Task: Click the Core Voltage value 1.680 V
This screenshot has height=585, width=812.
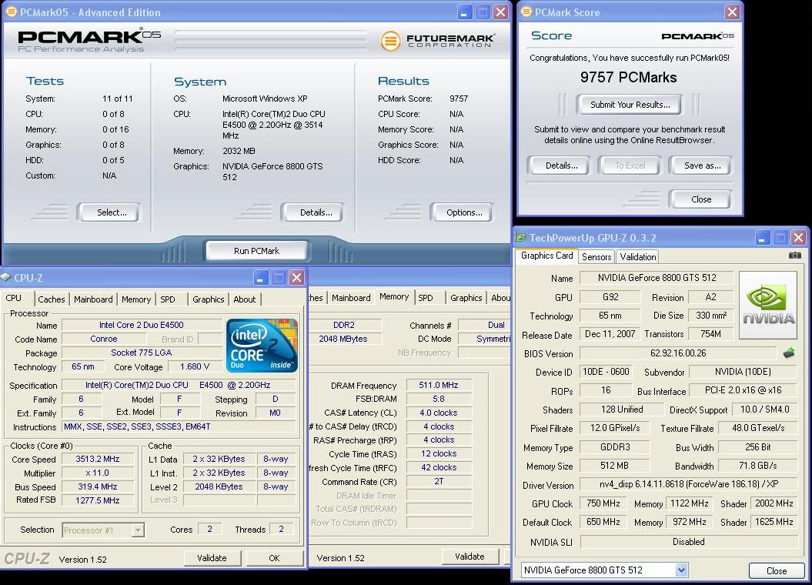Action: 195,366
